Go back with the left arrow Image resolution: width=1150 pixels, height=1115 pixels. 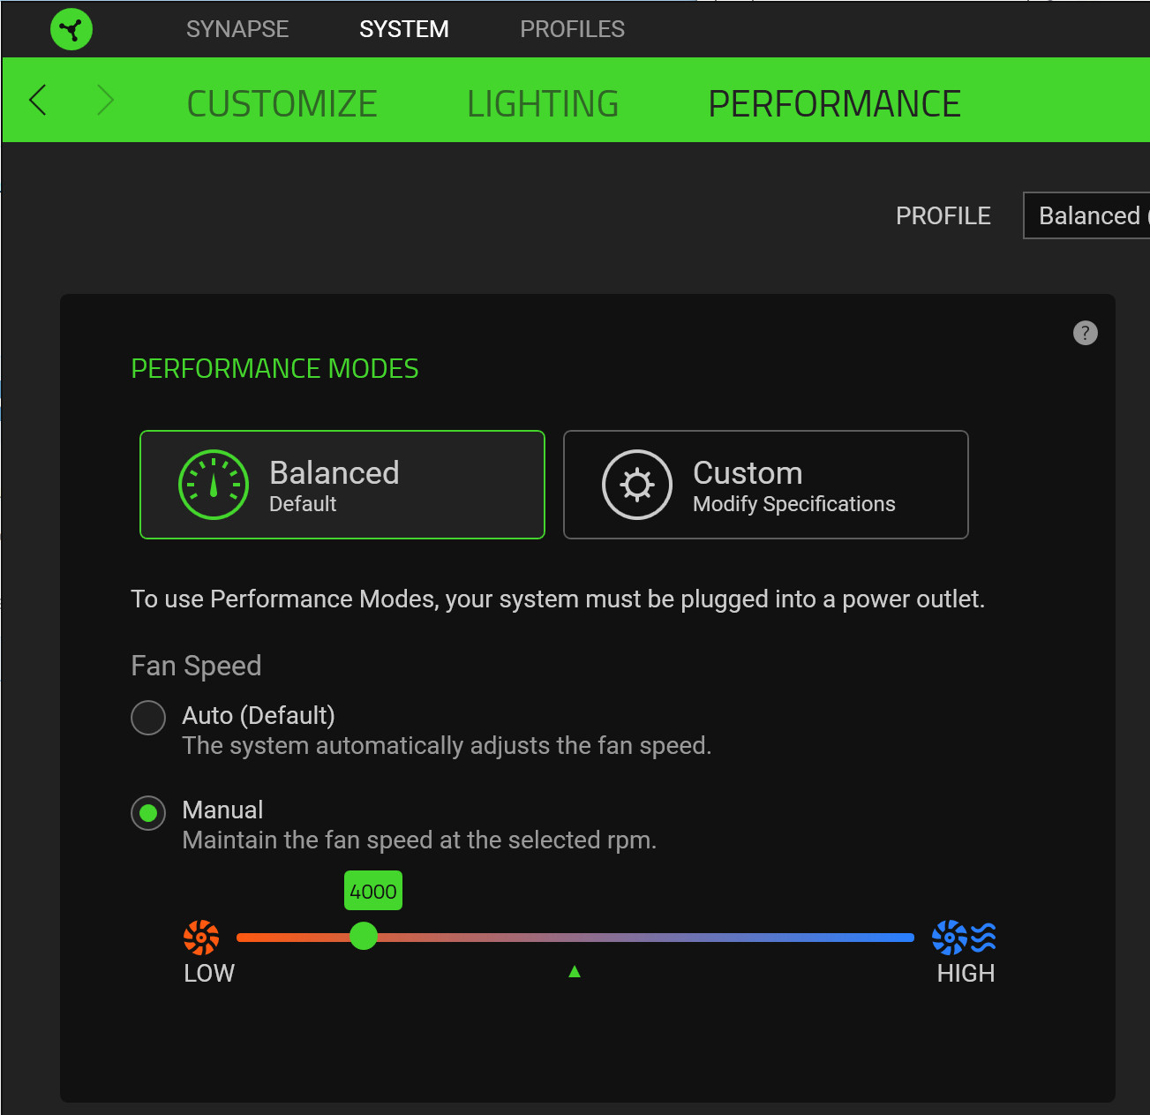(37, 100)
